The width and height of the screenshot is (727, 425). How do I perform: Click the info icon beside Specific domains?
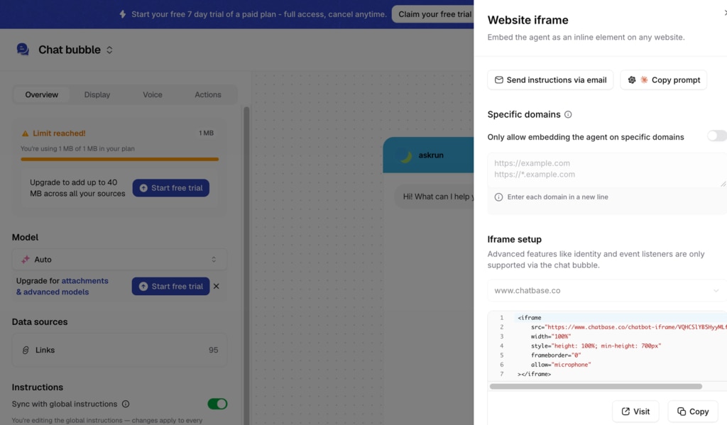click(x=568, y=114)
